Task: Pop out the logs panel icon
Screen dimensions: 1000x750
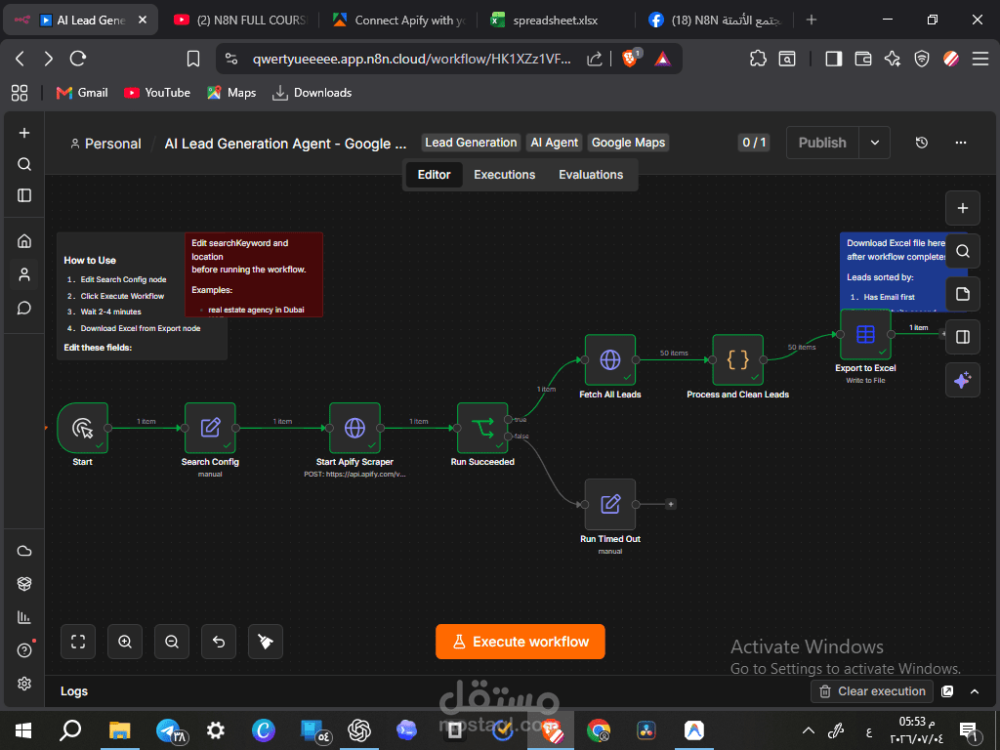Action: 947,691
